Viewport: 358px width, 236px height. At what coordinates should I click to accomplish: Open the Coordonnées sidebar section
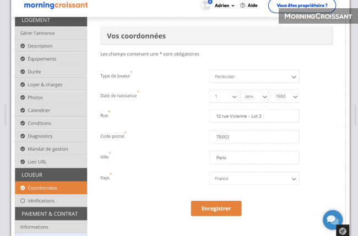[x=42, y=188]
